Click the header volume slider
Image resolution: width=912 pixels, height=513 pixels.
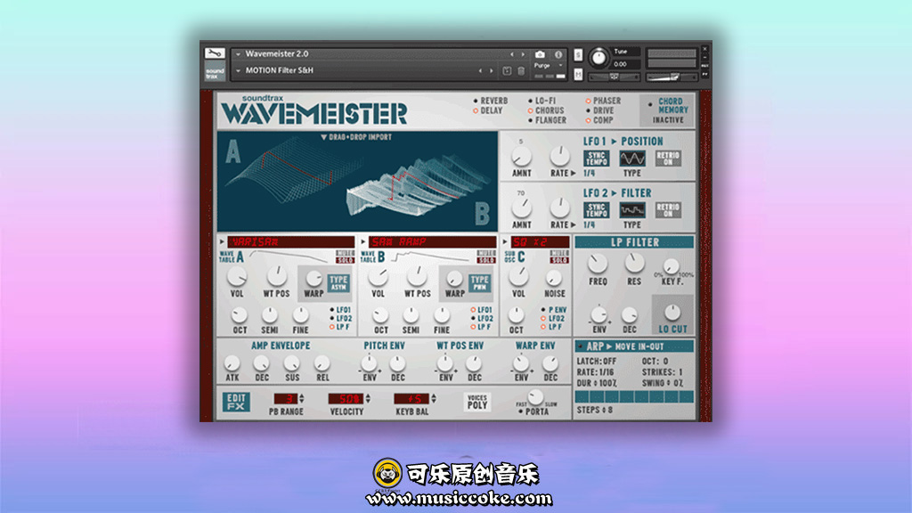click(672, 77)
